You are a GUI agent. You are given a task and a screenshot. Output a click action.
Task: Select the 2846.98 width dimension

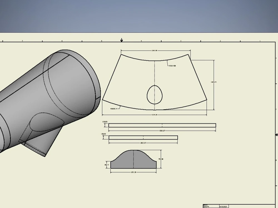pyautogui.click(x=155, y=50)
